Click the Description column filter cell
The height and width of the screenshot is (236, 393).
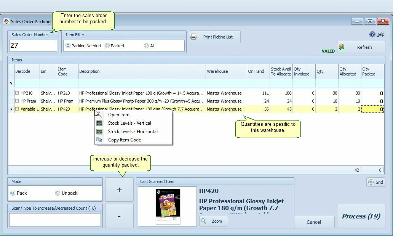pos(142,83)
